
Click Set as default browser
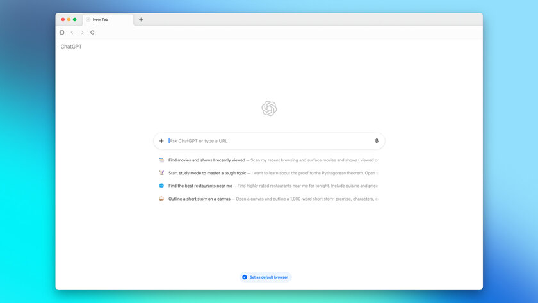tap(266, 277)
